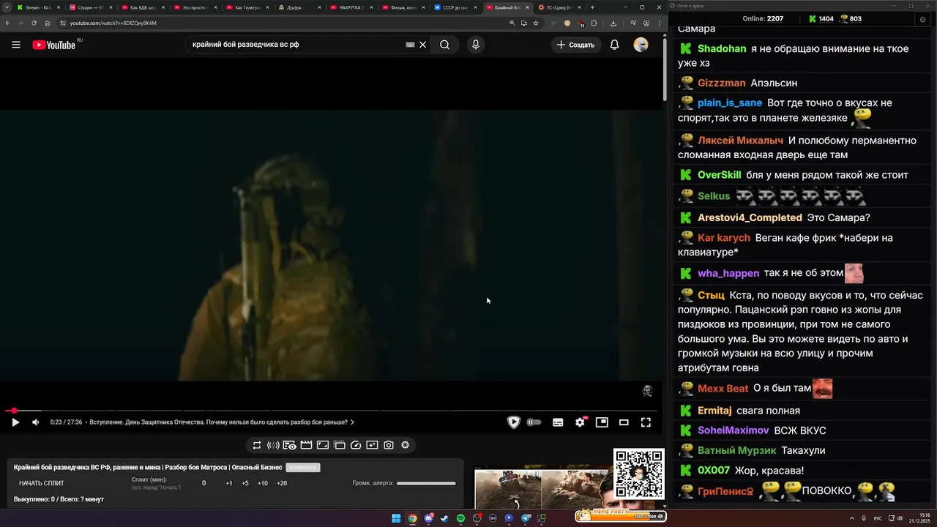Add +5 minutes to the split

245,483
